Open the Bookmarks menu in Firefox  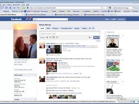point(17,5)
